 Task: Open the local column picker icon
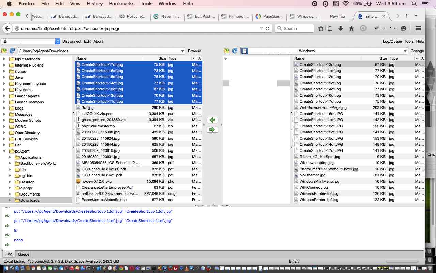[200, 58]
